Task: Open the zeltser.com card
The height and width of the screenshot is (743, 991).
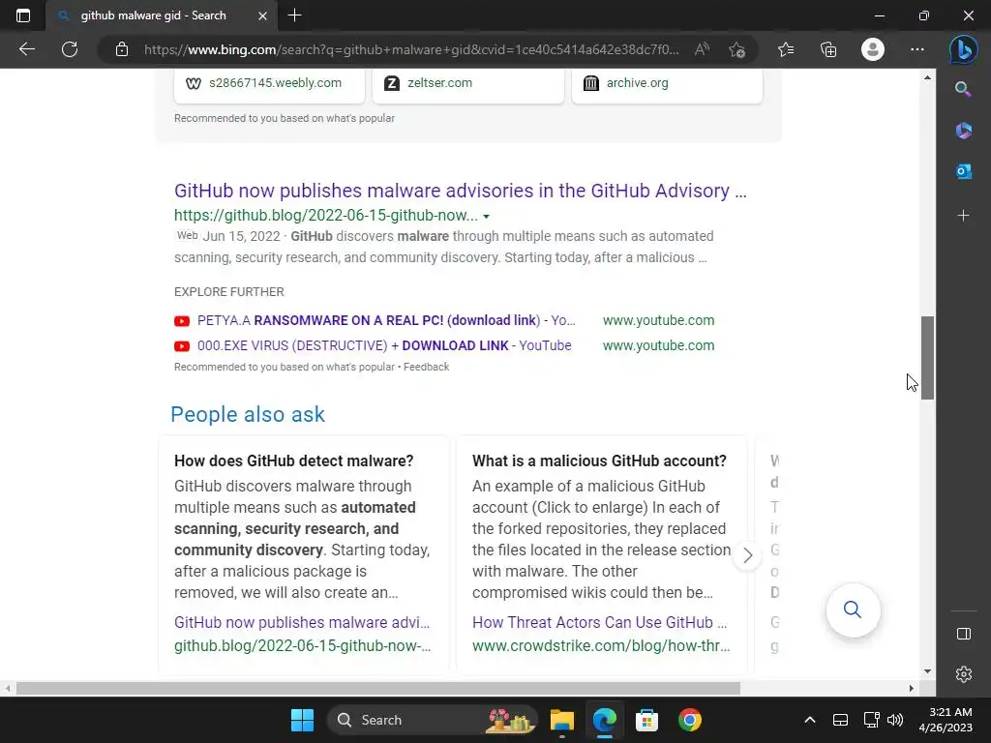Action: click(x=468, y=83)
